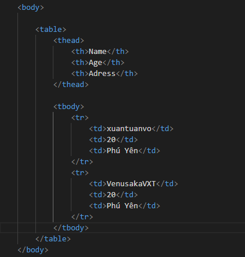This screenshot has height=257, width=245.
Task: Click the second opening tr tag
Action: coord(80,173)
